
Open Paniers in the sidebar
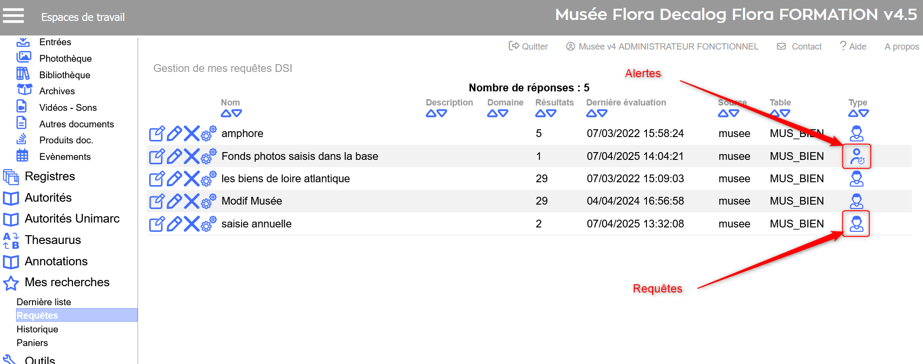pos(32,343)
